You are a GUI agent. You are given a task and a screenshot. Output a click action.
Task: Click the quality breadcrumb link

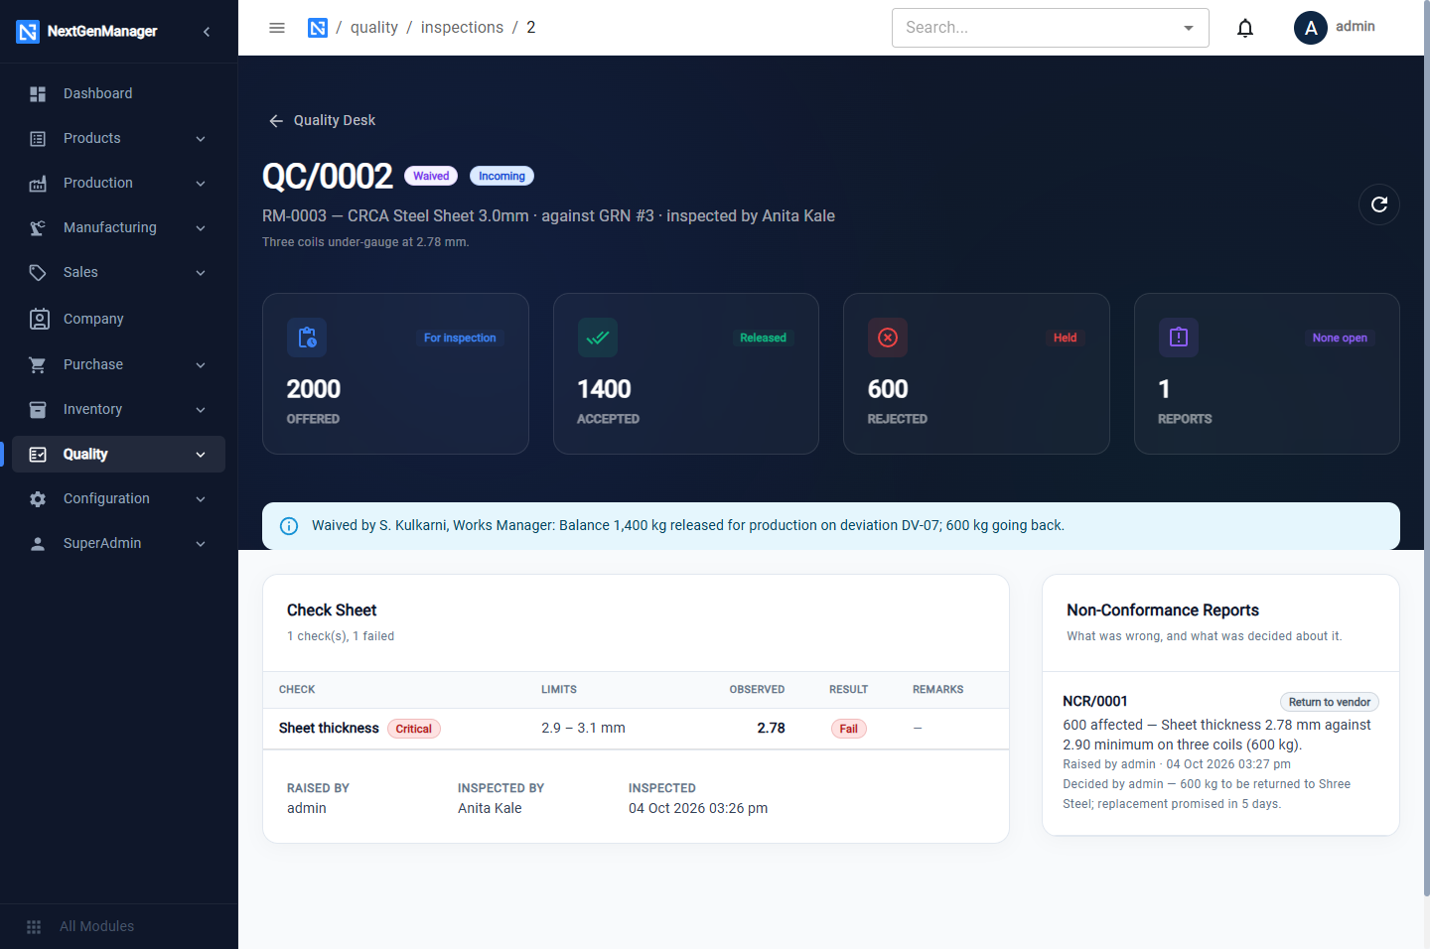(373, 28)
